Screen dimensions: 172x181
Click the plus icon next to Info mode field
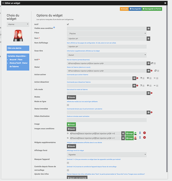coord(148,93)
